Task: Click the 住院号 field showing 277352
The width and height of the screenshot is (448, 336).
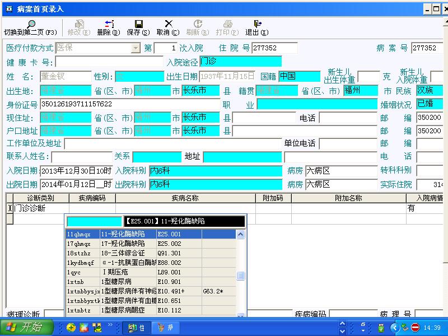Action: pyautogui.click(x=274, y=48)
